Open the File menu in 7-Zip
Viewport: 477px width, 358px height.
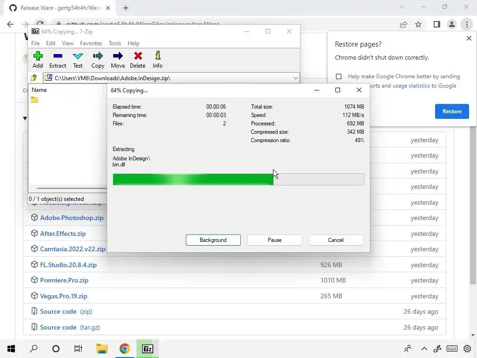(x=35, y=43)
